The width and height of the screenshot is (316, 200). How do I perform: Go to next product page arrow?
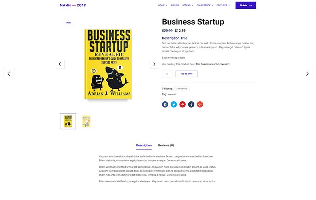[307, 74]
